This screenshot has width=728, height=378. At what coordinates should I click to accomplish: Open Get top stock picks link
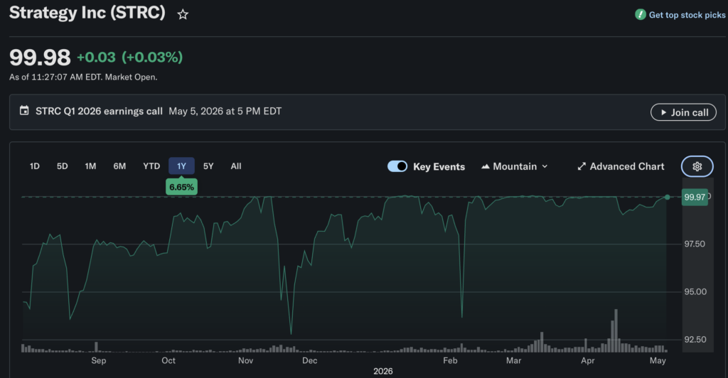[x=687, y=15]
